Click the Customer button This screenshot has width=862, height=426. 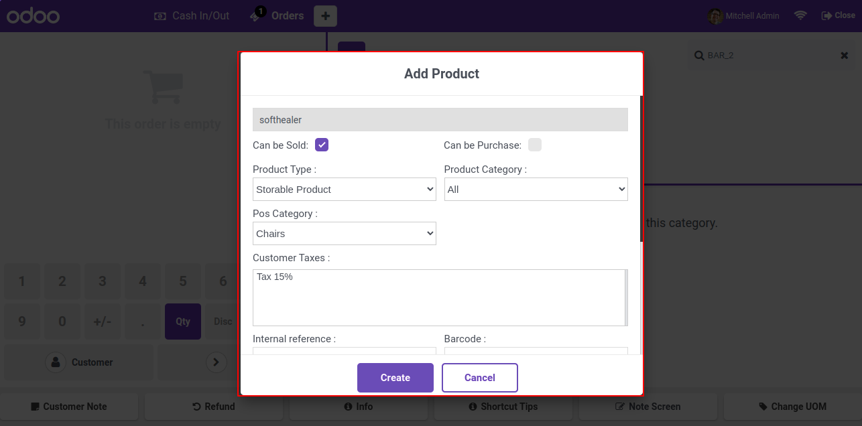click(79, 362)
